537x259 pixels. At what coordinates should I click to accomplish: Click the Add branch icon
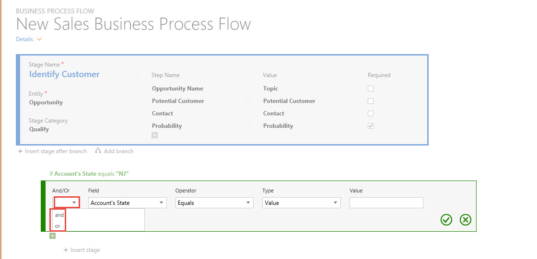[98, 151]
